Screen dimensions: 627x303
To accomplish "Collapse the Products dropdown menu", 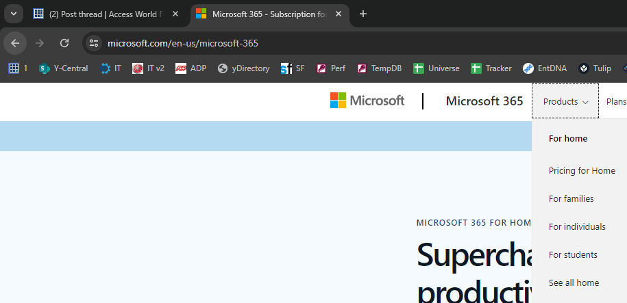I will point(565,101).
